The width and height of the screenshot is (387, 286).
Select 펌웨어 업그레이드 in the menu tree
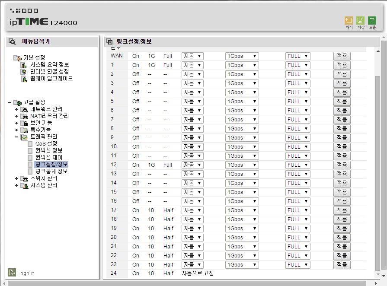pyautogui.click(x=51, y=78)
